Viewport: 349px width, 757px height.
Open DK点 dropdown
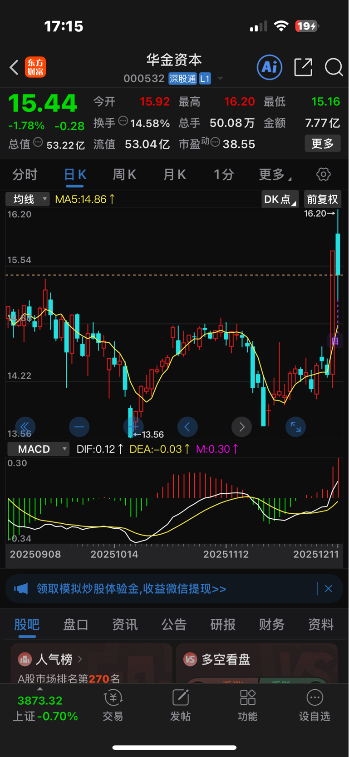coord(280,199)
